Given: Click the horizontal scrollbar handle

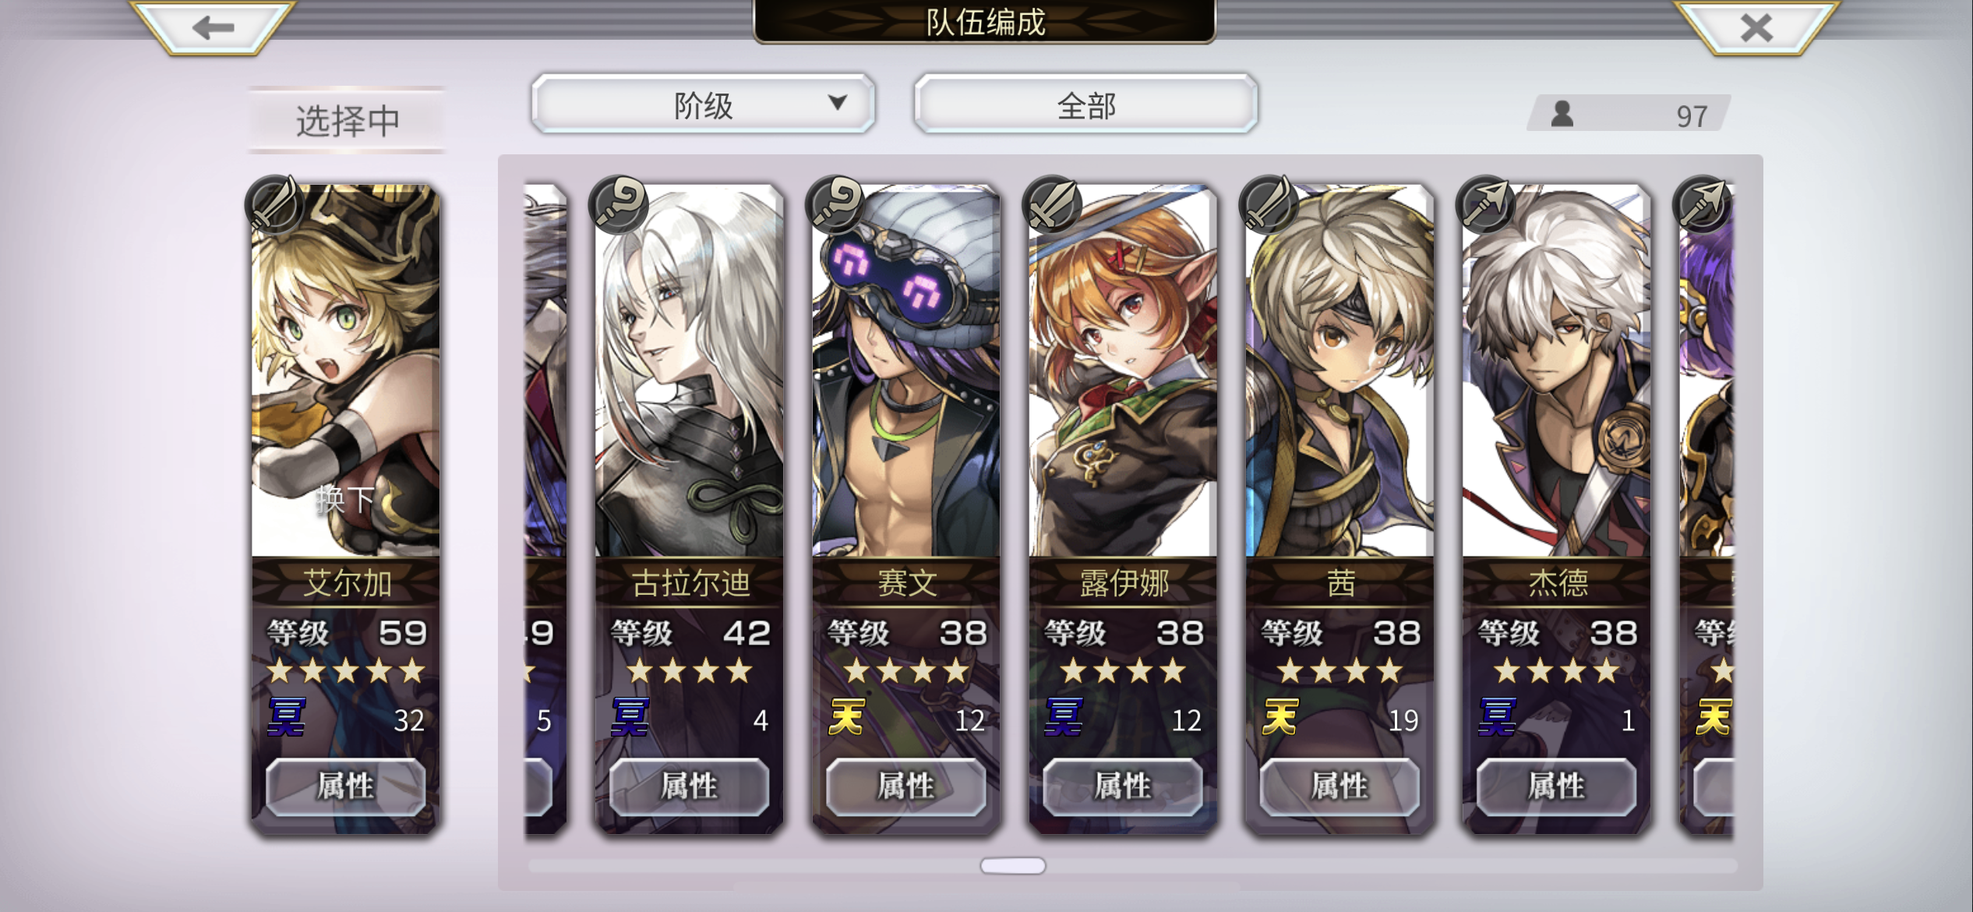Looking at the screenshot, I should click(x=1013, y=865).
